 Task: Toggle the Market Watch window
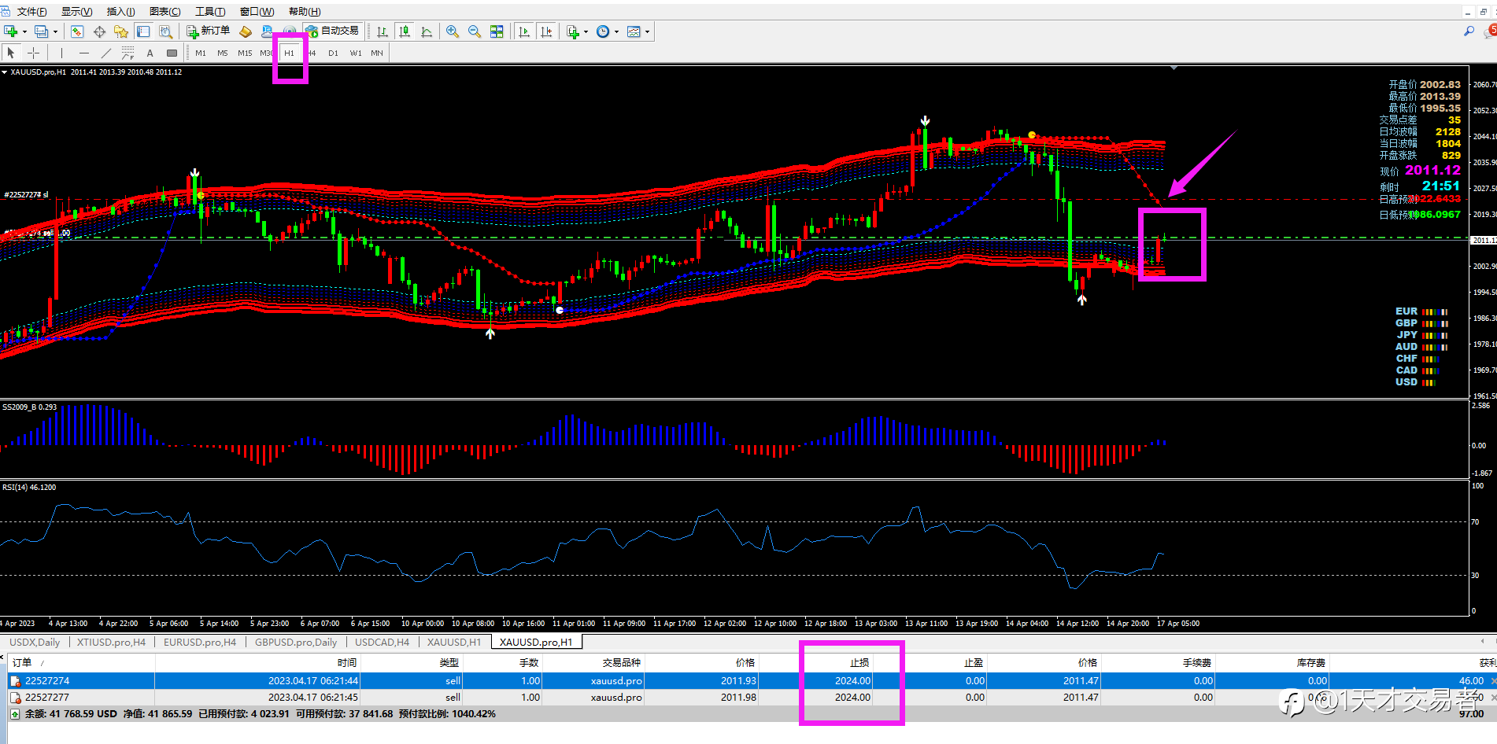click(x=77, y=31)
